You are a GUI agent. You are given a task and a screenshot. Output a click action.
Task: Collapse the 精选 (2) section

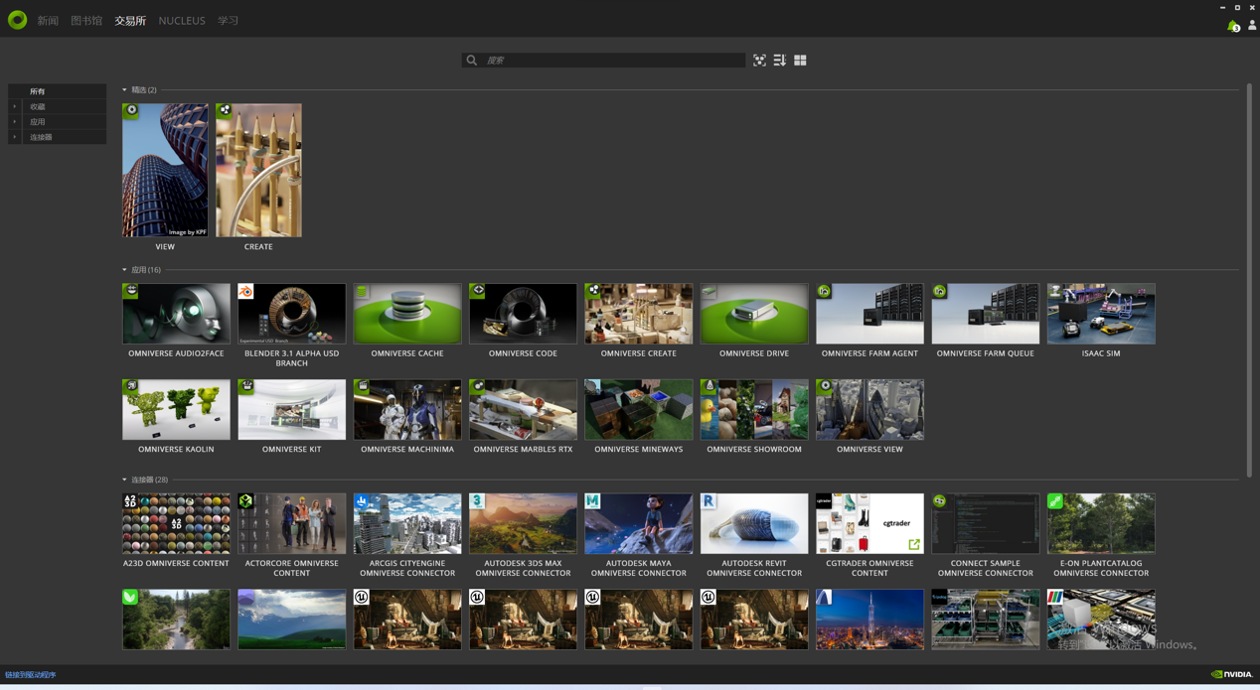(x=125, y=90)
